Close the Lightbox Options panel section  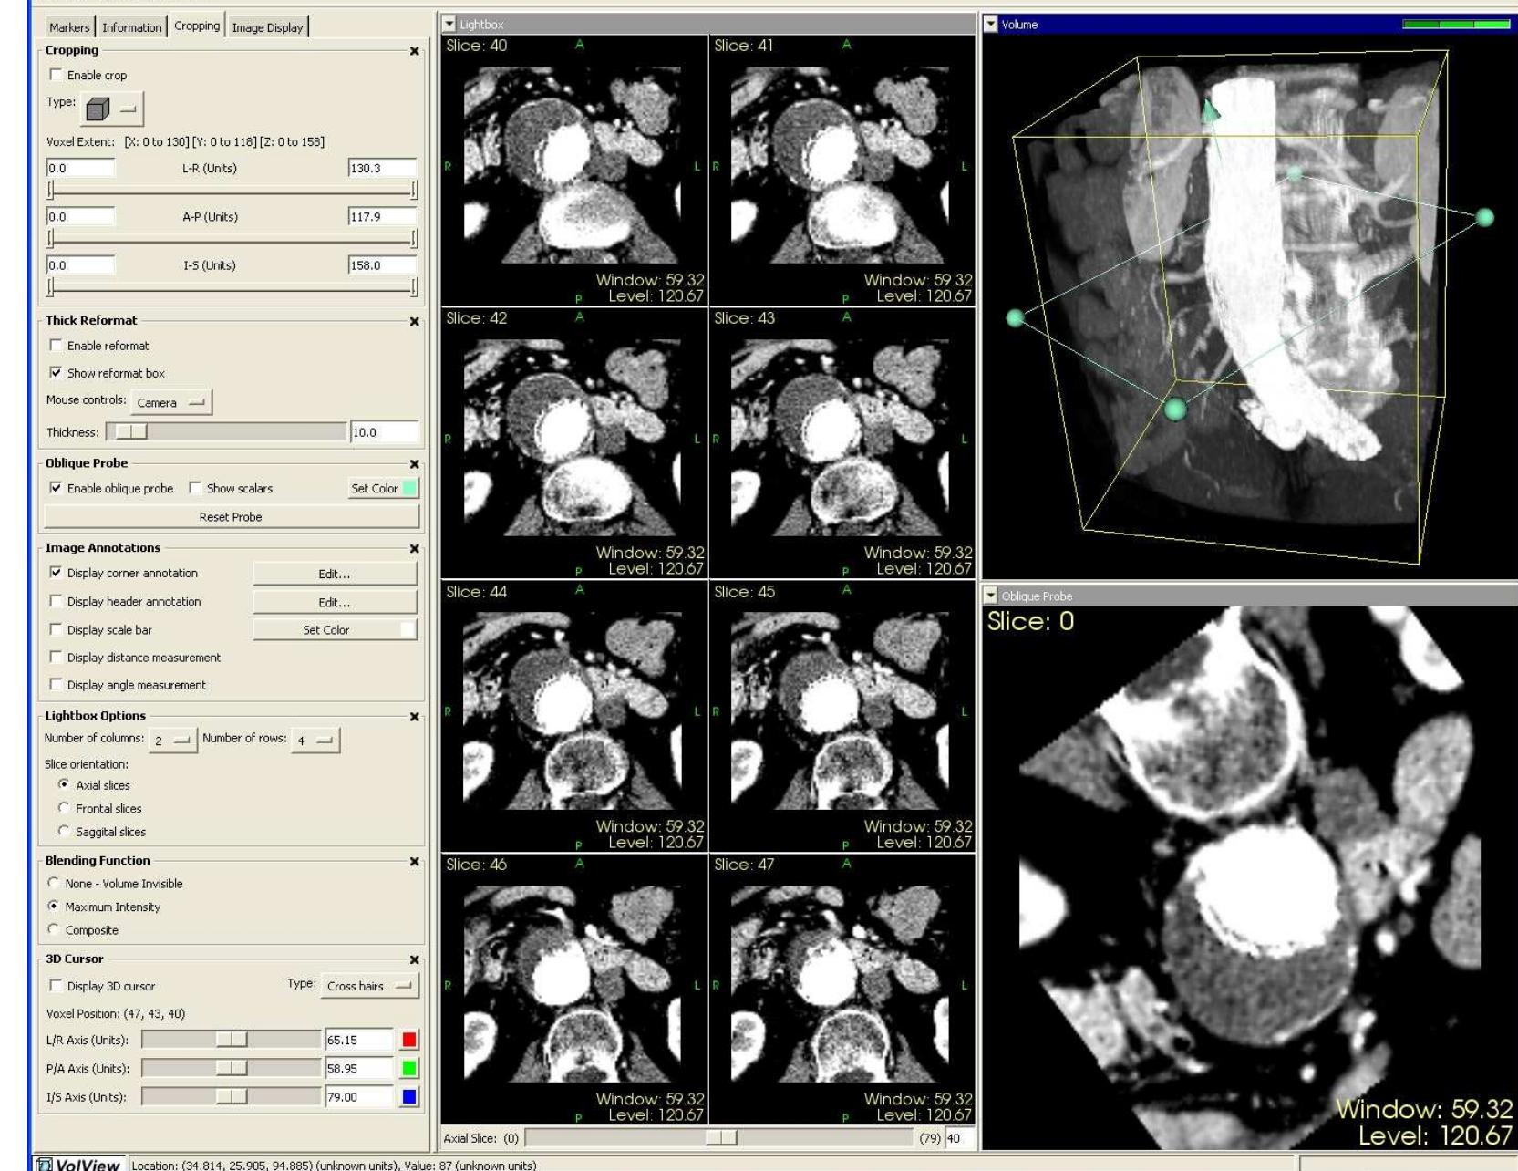(x=415, y=717)
